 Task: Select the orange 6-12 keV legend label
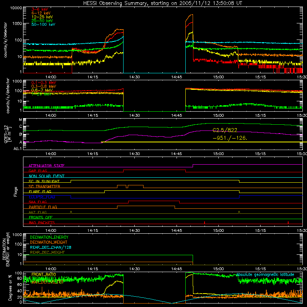coord(41,13)
